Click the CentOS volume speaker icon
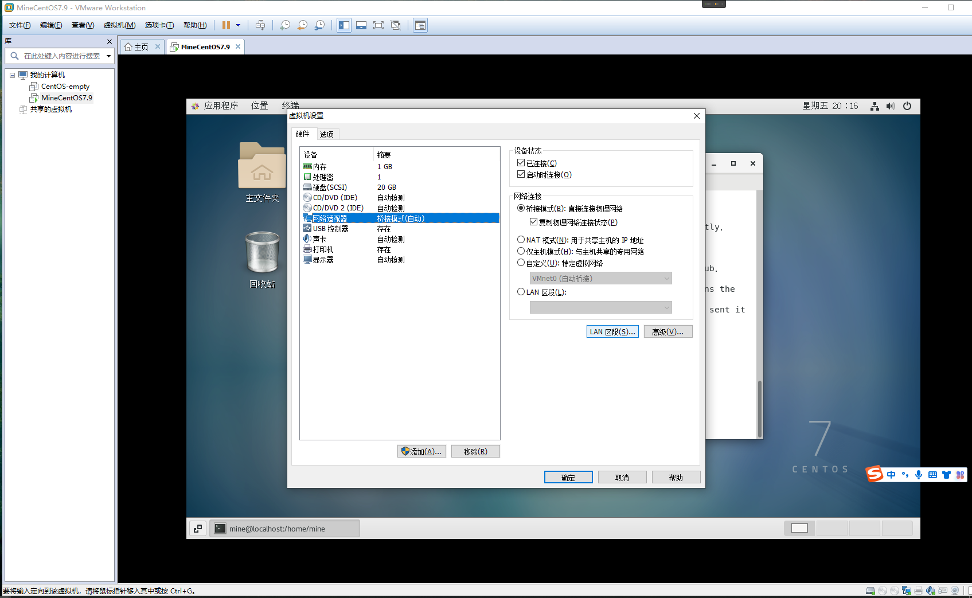Image resolution: width=972 pixels, height=598 pixels. click(x=891, y=106)
